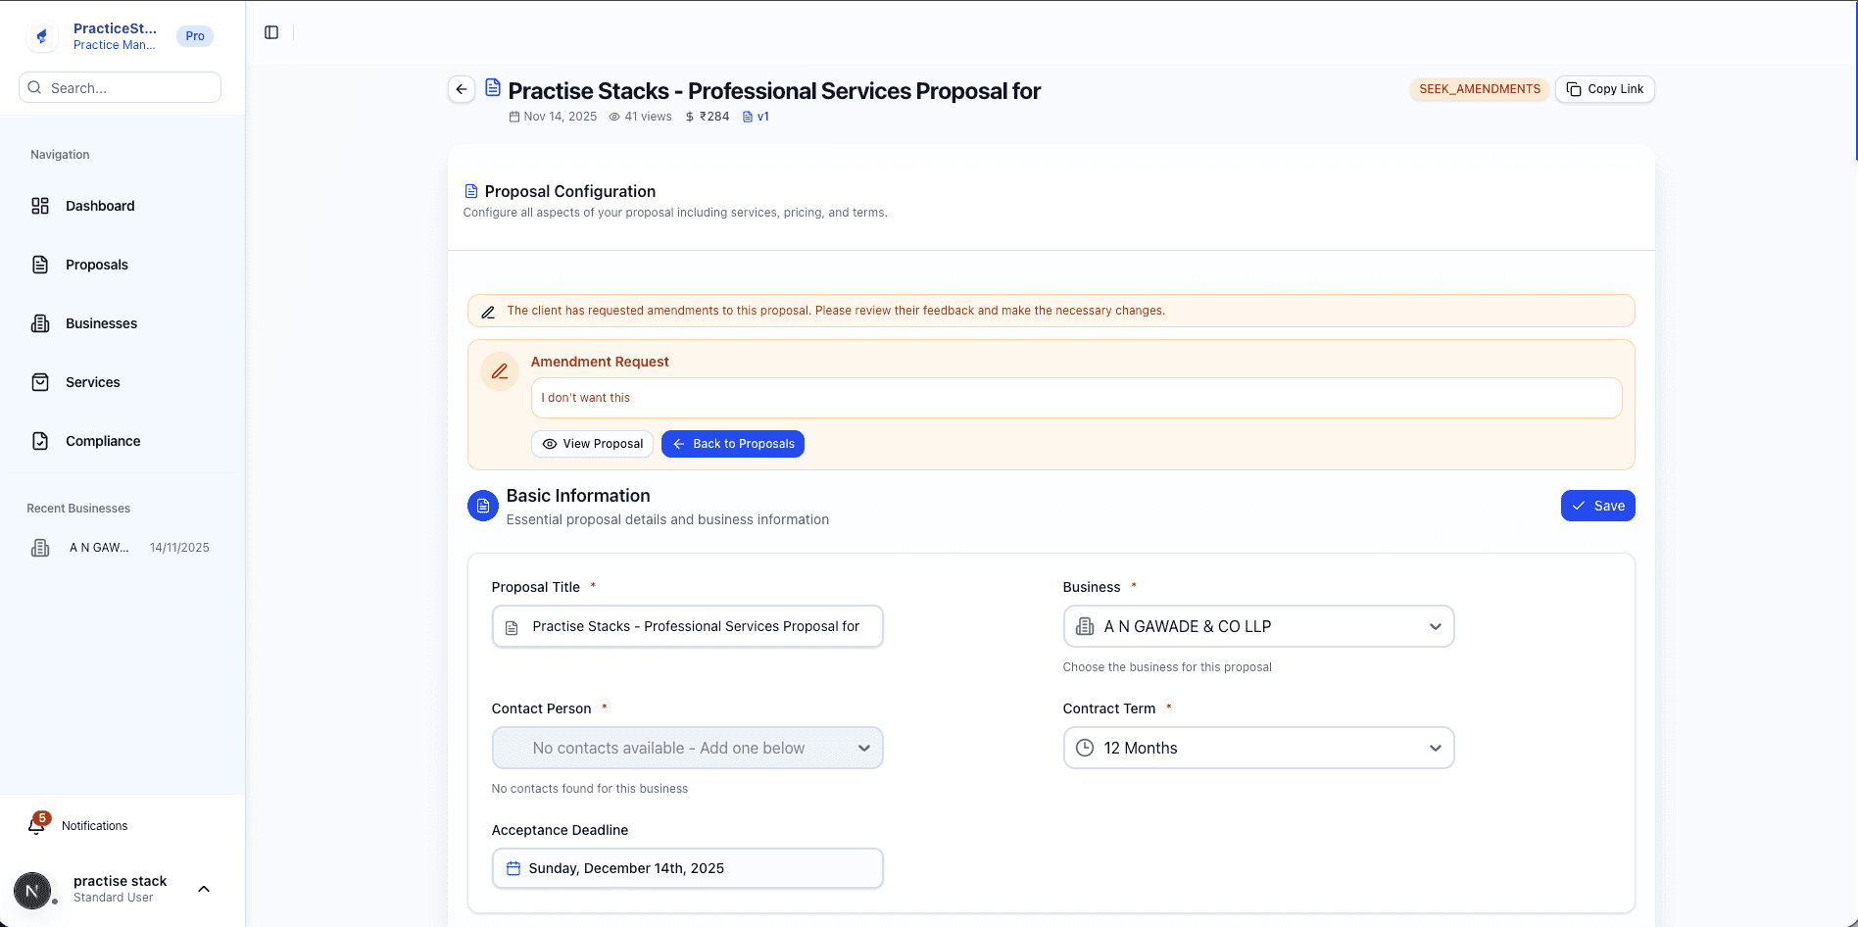This screenshot has height=927, width=1858.
Task: Click the PracticeStacks logo icon
Action: 41,35
